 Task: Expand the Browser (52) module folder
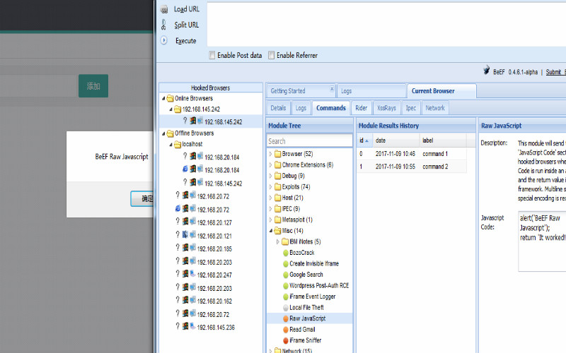(x=270, y=154)
